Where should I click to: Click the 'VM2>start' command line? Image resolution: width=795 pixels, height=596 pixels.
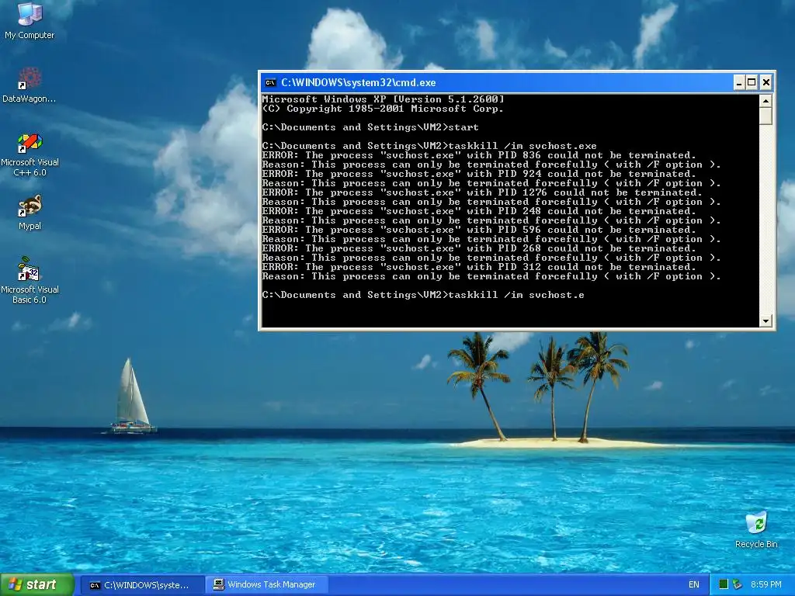(x=370, y=127)
